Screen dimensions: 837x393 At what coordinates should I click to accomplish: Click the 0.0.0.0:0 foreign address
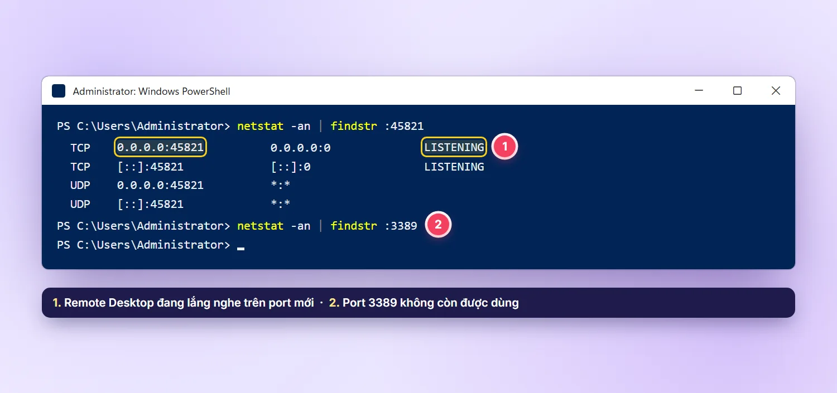300,148
